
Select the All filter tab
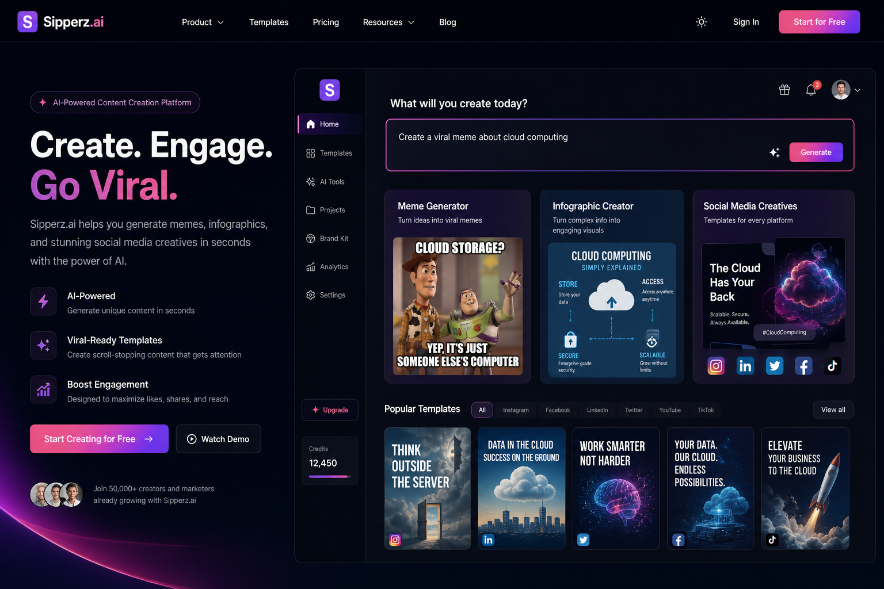(x=482, y=410)
